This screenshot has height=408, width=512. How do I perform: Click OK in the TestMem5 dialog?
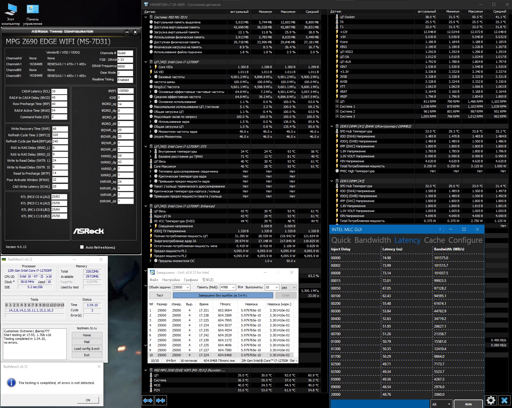tap(88, 400)
